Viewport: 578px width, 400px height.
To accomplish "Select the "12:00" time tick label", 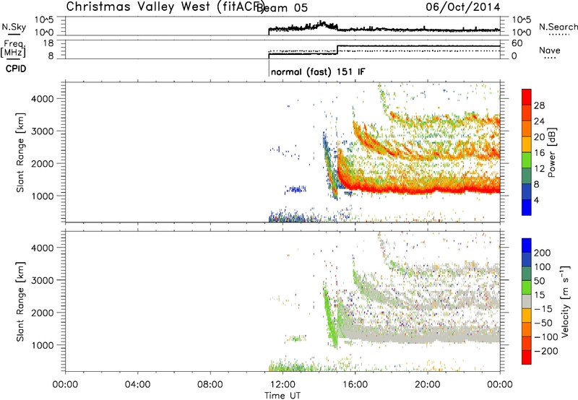I will 282,385.
